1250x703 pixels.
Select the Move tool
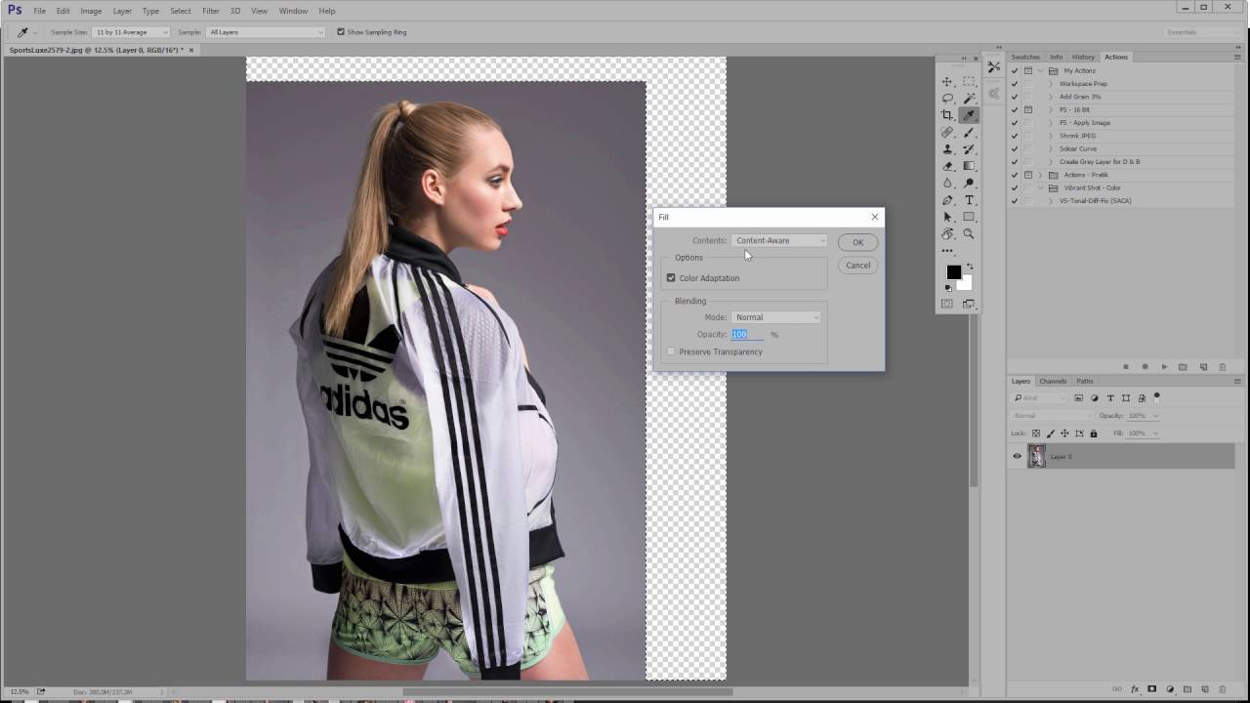click(947, 82)
